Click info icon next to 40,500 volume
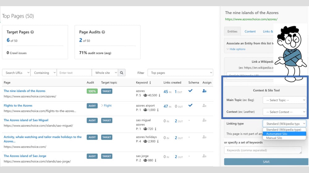Viewport: 309px width, 173px height. point(159,95)
